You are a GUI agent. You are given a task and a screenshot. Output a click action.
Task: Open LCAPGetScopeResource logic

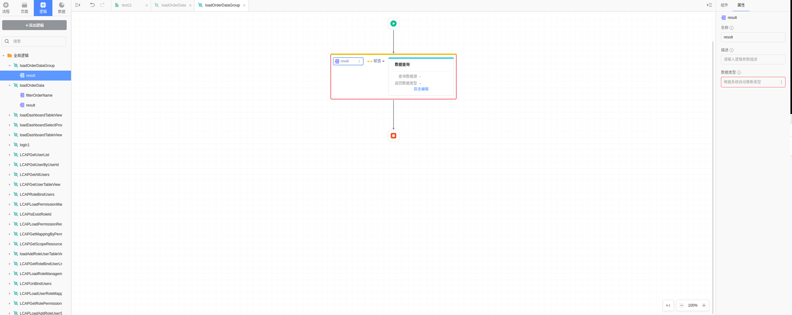[41, 244]
